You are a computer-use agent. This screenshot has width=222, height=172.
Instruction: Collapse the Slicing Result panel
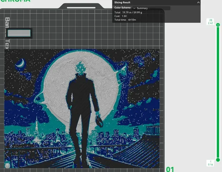198,2
